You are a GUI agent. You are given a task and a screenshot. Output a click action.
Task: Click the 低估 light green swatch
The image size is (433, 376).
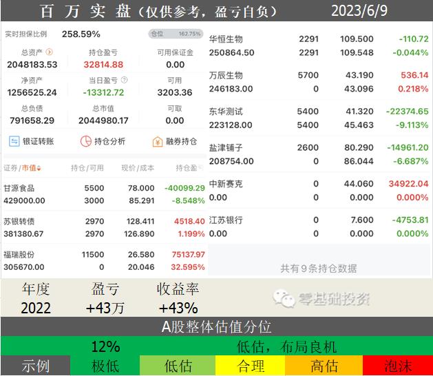click(x=178, y=366)
